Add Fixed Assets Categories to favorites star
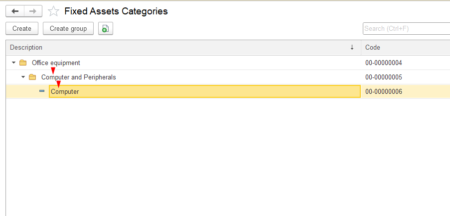 (53, 11)
